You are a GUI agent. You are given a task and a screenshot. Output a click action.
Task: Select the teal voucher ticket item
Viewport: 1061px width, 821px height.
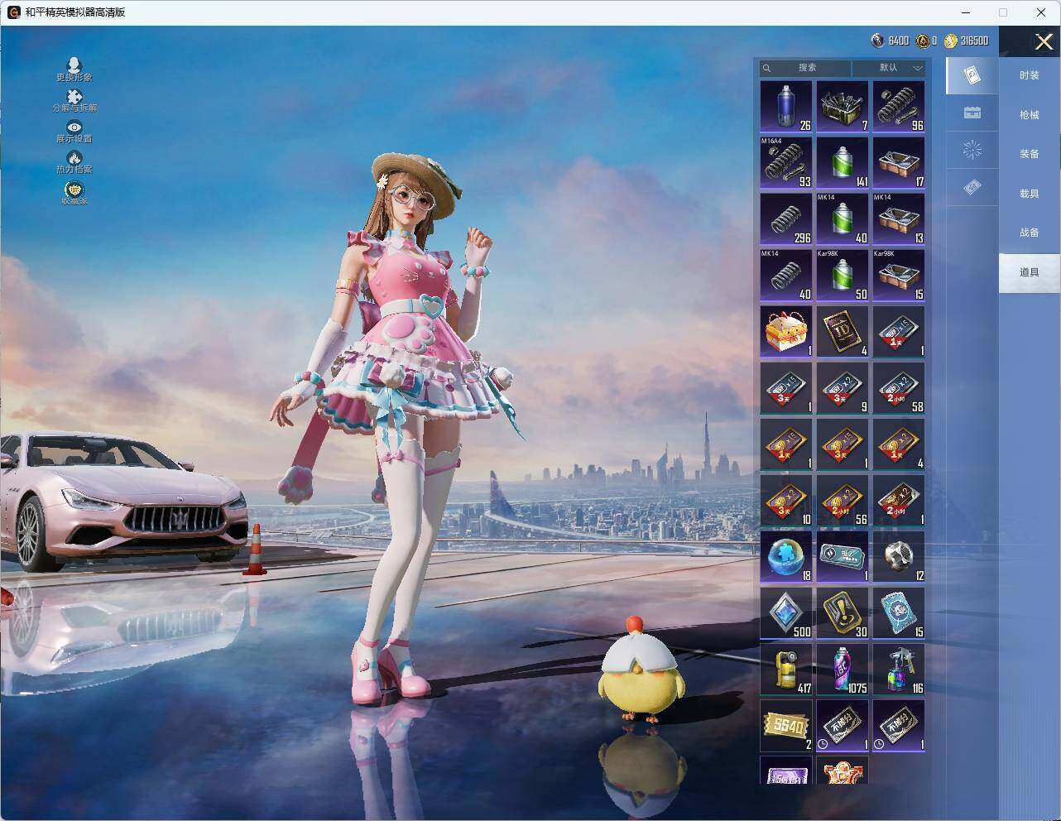tap(843, 557)
